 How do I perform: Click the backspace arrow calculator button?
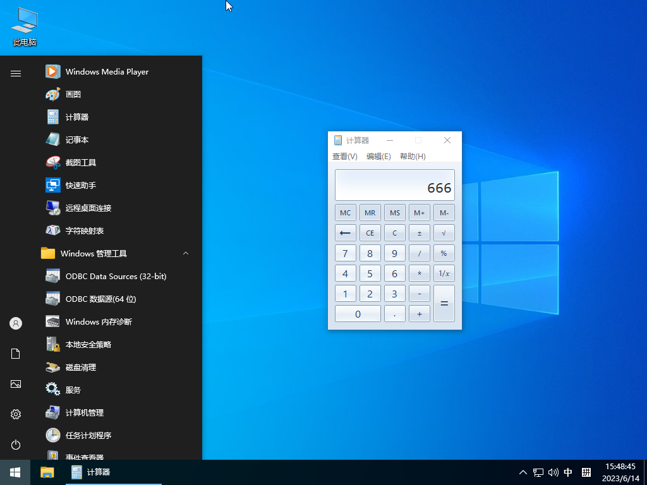(x=346, y=233)
